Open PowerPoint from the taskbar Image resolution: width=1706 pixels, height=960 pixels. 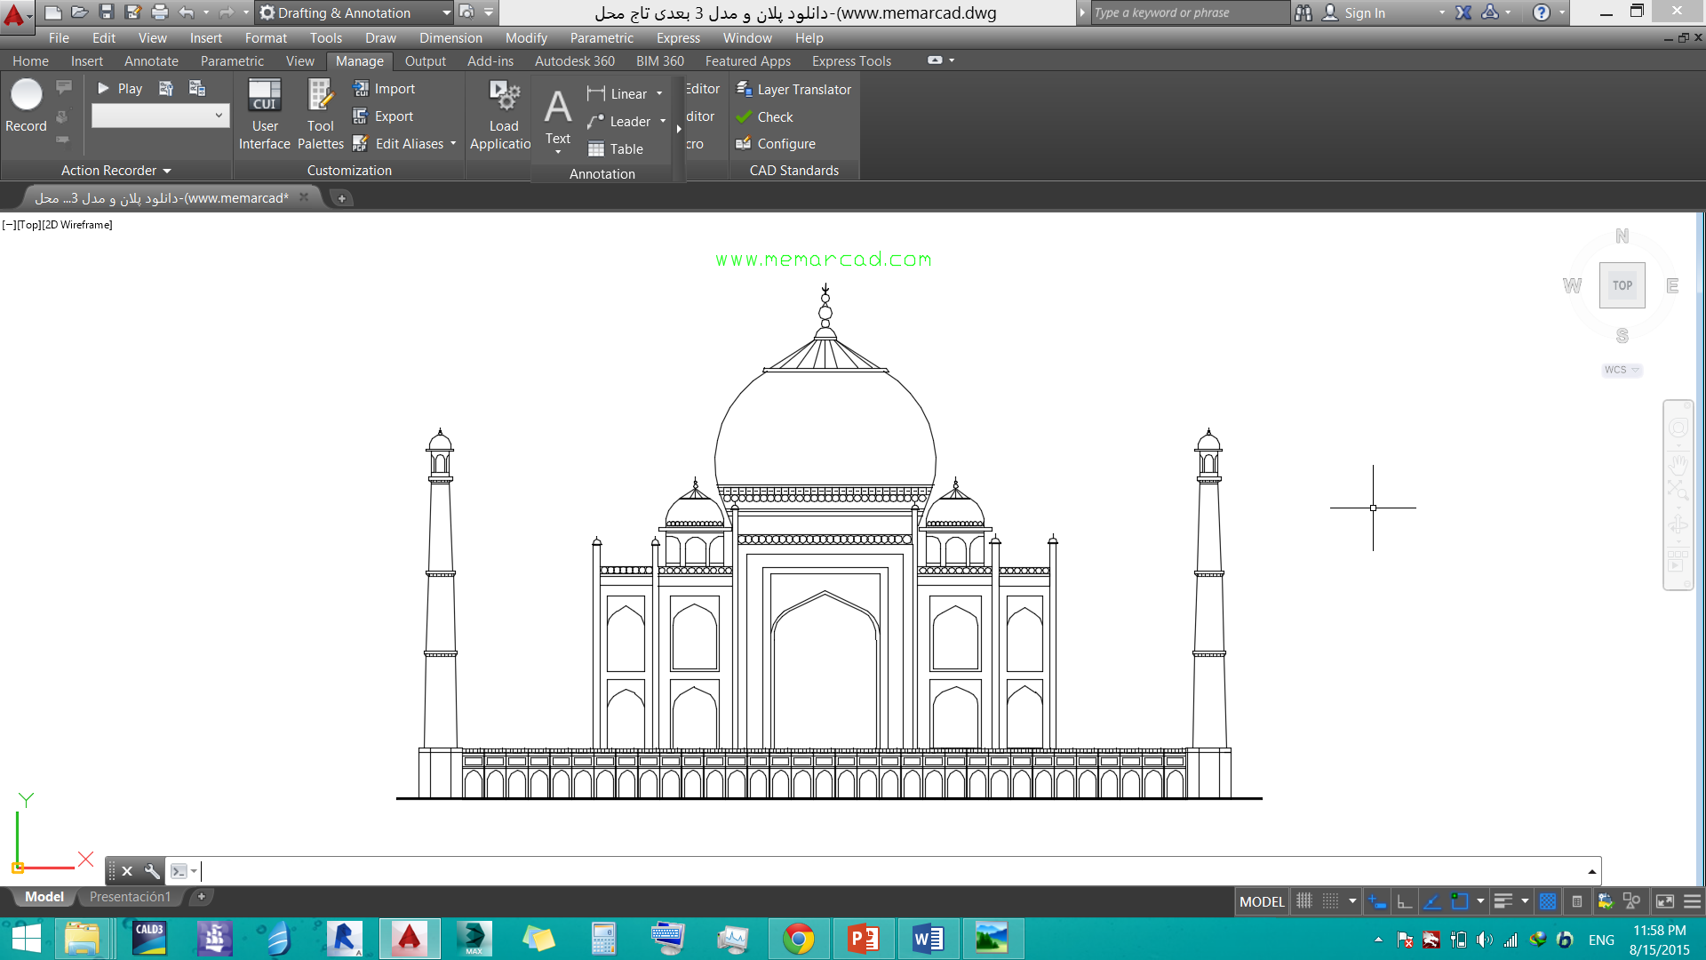point(863,939)
